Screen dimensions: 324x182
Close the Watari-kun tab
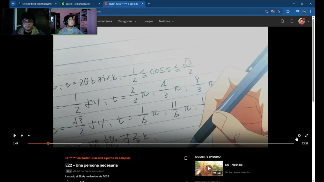pyautogui.click(x=143, y=4)
